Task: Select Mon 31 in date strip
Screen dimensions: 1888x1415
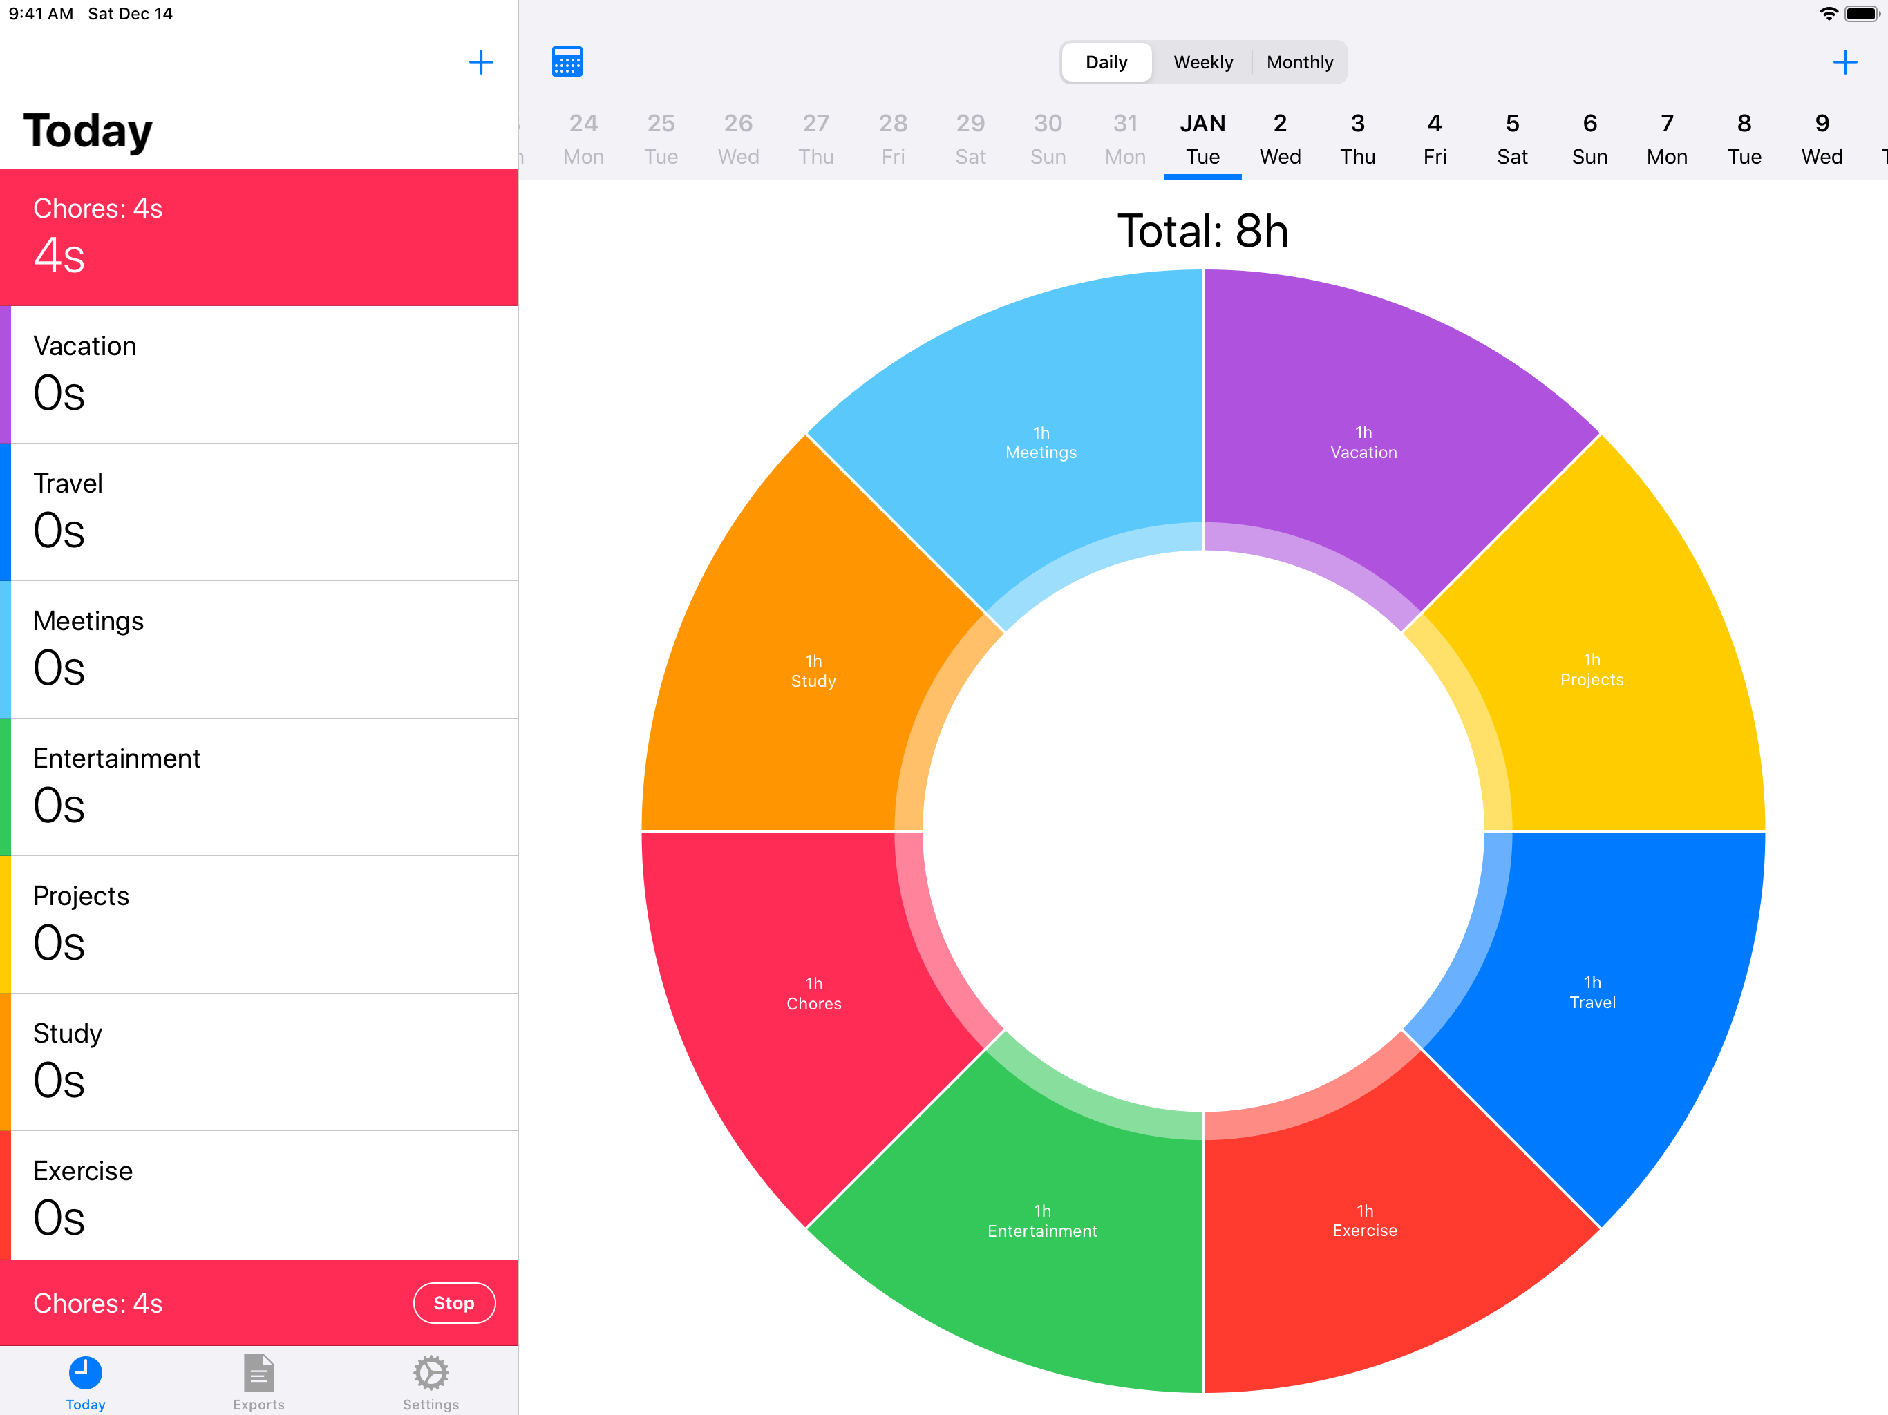Action: point(1125,139)
